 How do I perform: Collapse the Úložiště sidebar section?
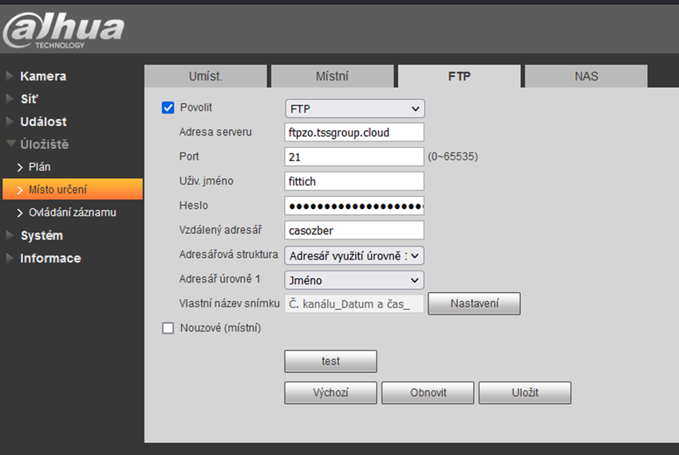tap(44, 144)
